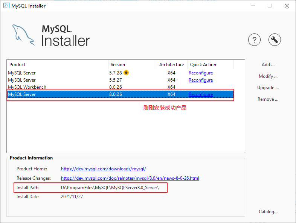Click X64 cell in the Workbench row
Viewport: 296px width, 223px height.
tap(171, 87)
